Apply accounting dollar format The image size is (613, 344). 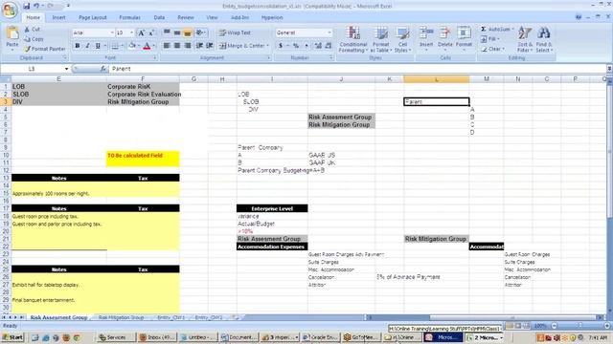click(281, 46)
